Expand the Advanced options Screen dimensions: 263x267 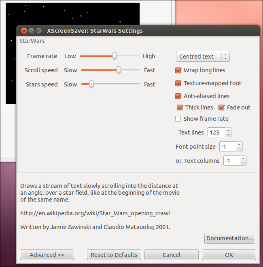47,255
